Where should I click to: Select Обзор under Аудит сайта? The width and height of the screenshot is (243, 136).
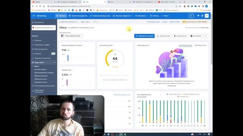tap(36, 66)
